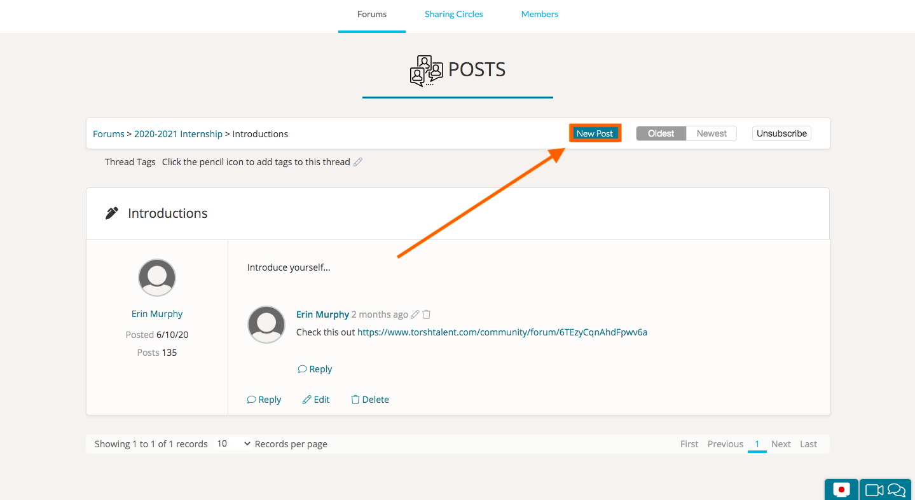Click Erin Murphy's avatar in the left author panel
This screenshot has width=915, height=500.
(x=157, y=278)
